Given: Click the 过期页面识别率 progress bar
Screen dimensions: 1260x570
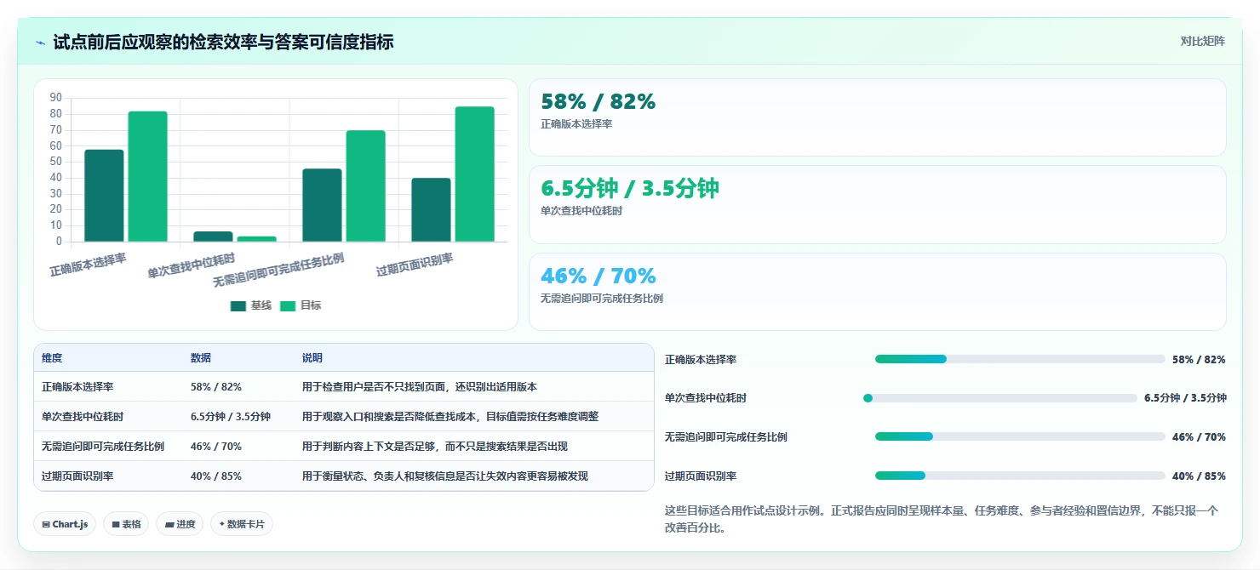Looking at the screenshot, I should [1020, 476].
